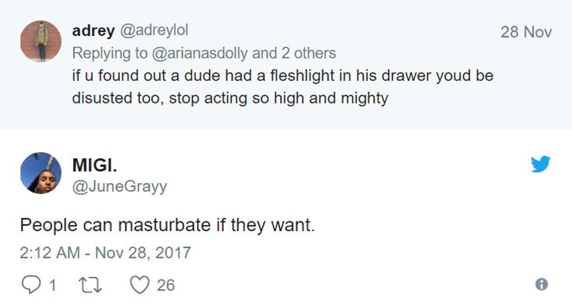
Task: Like the tweet with the heart icon
Action: point(140,283)
